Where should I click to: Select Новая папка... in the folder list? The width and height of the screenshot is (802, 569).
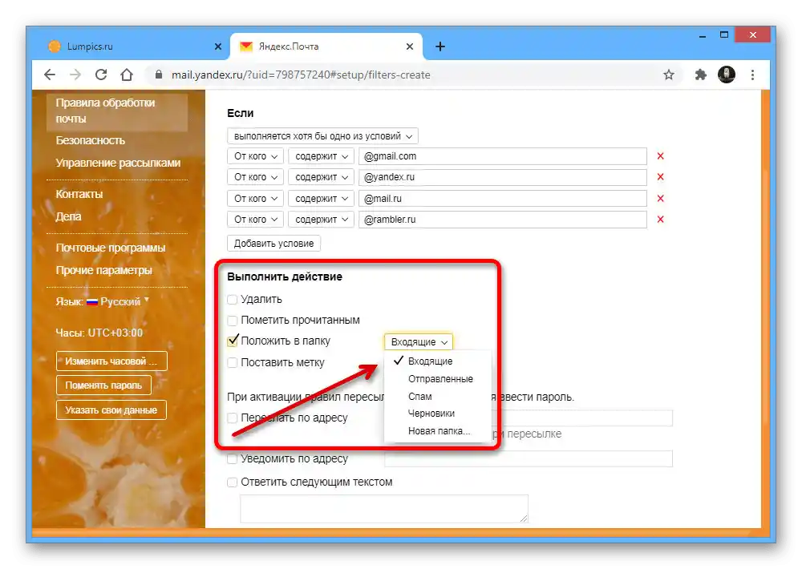tap(437, 431)
